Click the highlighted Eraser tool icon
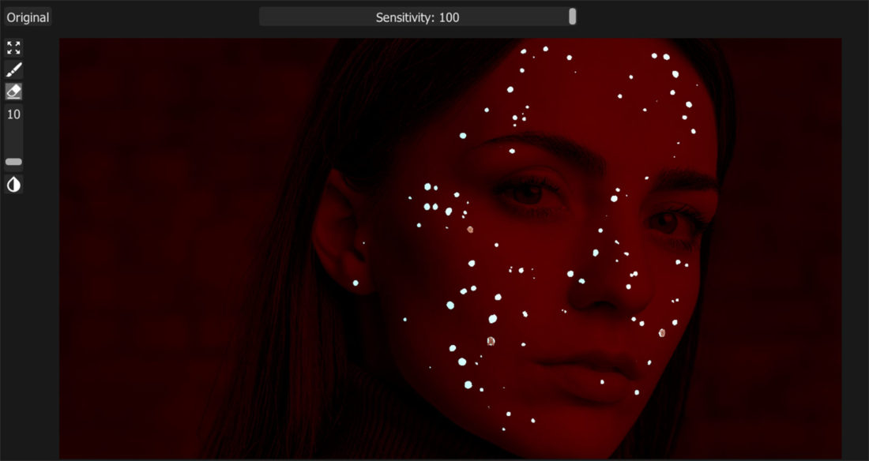 point(13,91)
